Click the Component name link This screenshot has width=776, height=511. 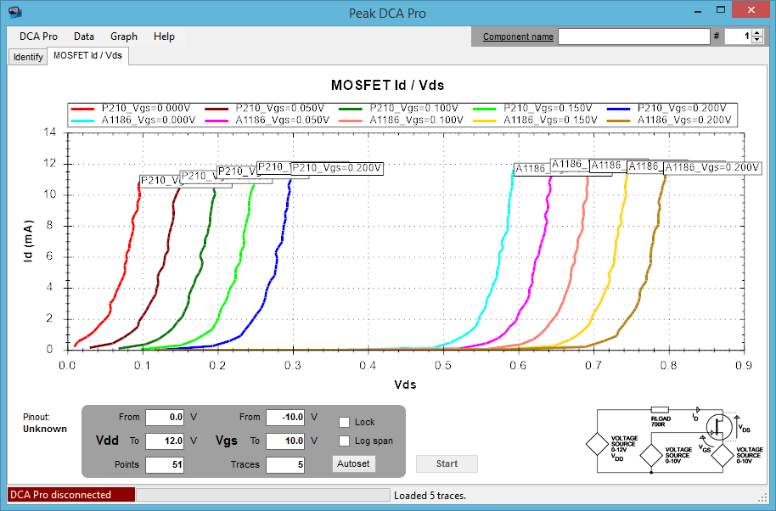[518, 36]
